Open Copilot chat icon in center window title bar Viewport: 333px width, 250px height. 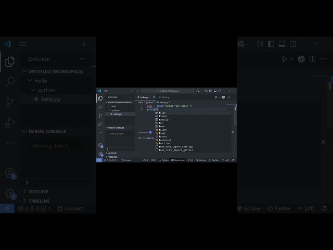[x=198, y=91]
